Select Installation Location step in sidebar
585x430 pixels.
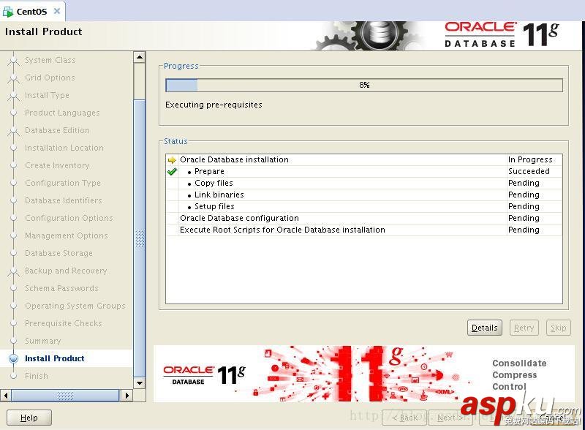[64, 148]
